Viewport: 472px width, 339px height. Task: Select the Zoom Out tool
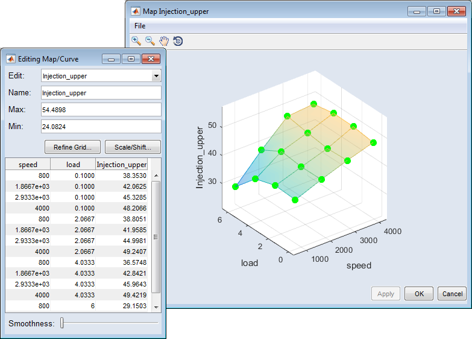pos(150,40)
